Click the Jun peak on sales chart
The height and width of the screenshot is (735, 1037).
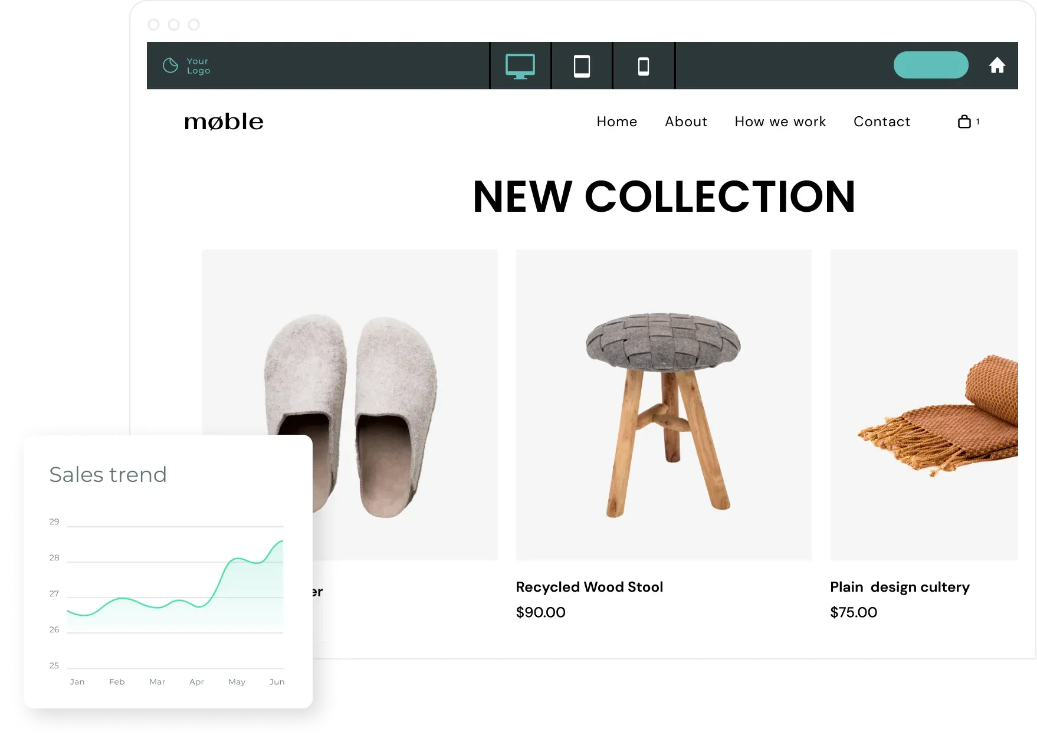tap(281, 542)
